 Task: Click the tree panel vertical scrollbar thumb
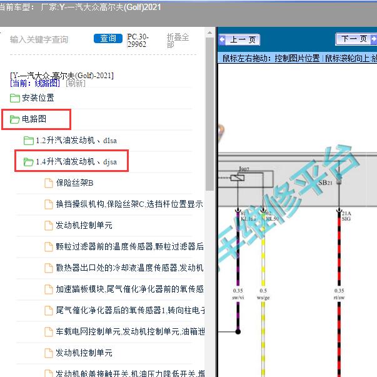(x=209, y=114)
